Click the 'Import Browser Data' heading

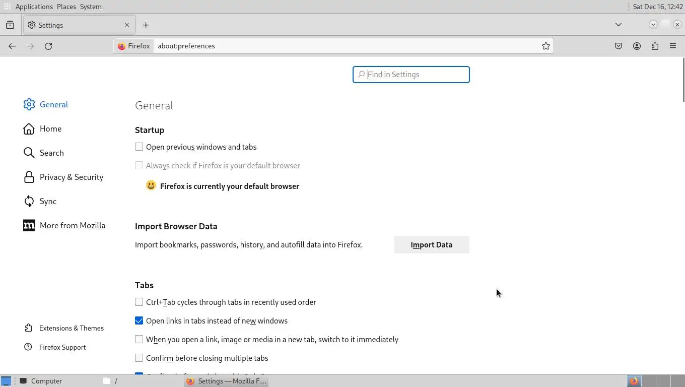point(176,226)
